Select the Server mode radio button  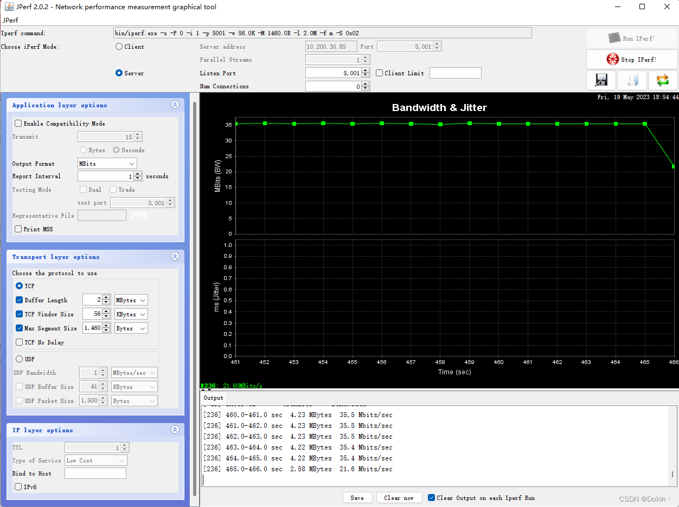pyautogui.click(x=119, y=73)
